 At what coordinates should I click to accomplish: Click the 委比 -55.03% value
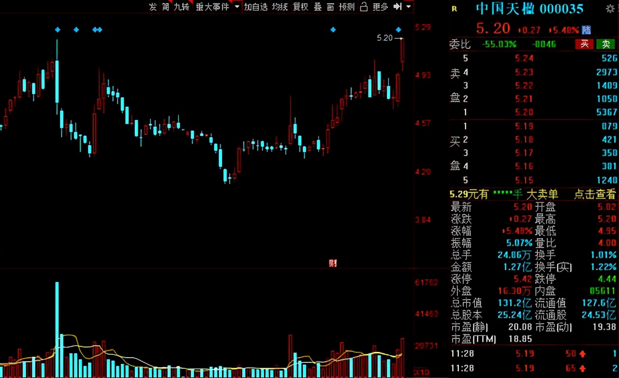point(499,44)
